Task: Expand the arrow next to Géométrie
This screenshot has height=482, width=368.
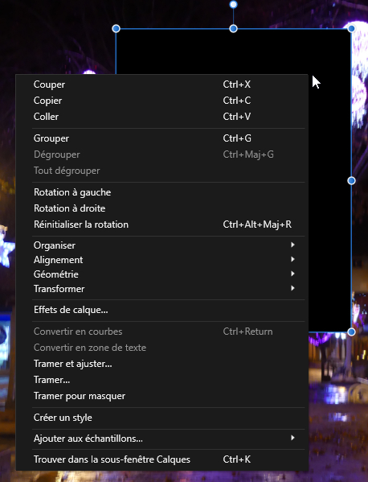Action: coord(292,274)
